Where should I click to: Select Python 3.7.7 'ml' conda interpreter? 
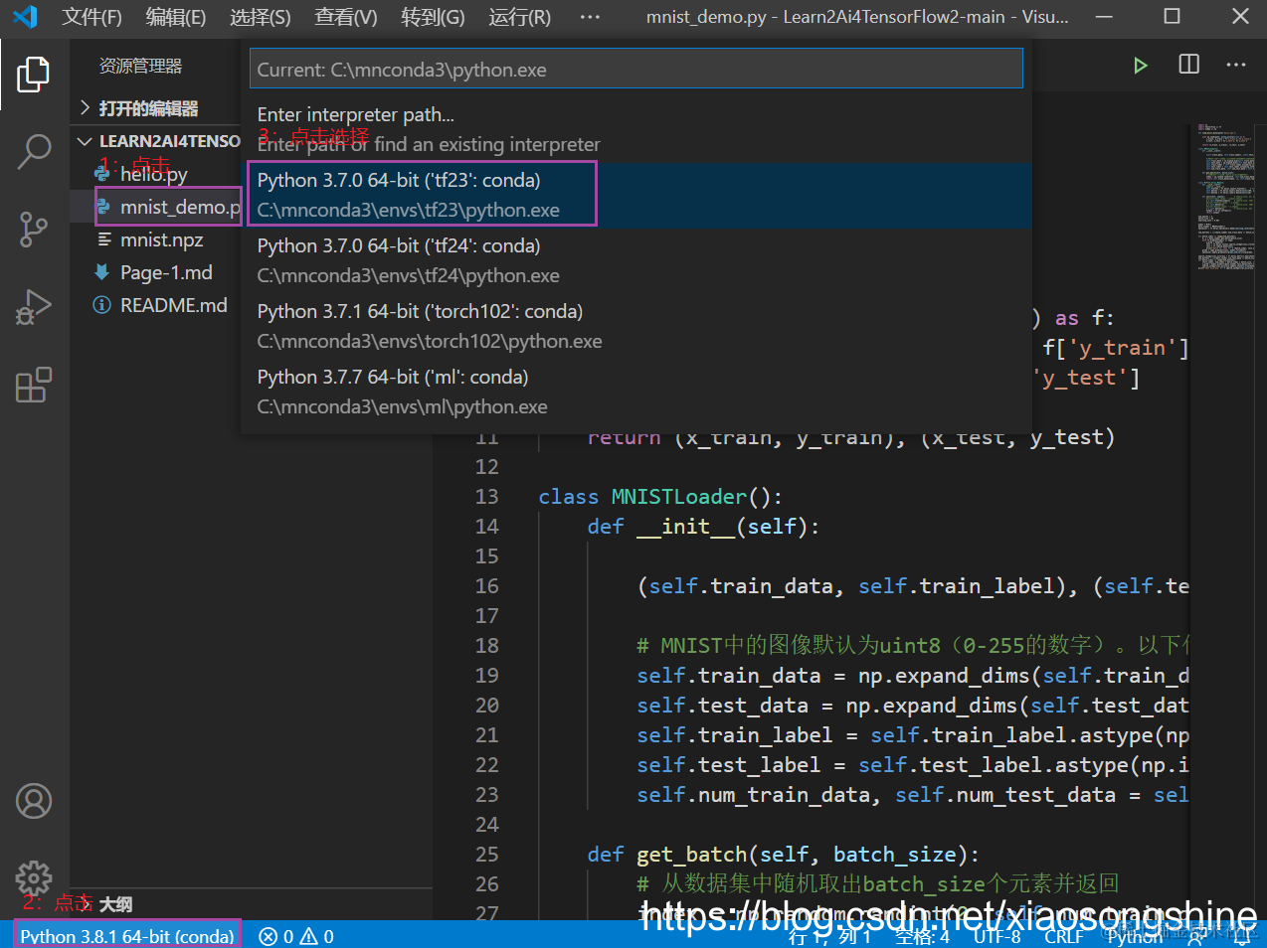[635, 392]
